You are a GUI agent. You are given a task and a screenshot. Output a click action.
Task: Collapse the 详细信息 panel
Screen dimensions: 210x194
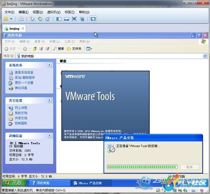[49, 136]
